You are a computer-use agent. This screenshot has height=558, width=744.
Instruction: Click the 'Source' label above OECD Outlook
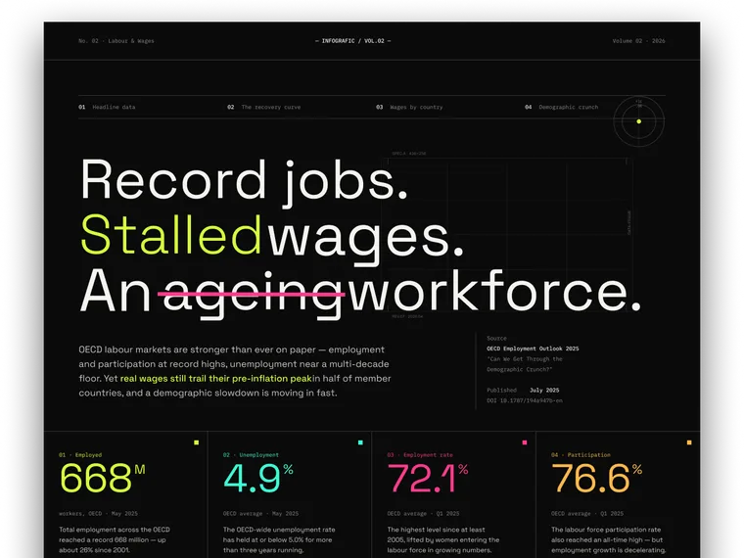click(496, 339)
